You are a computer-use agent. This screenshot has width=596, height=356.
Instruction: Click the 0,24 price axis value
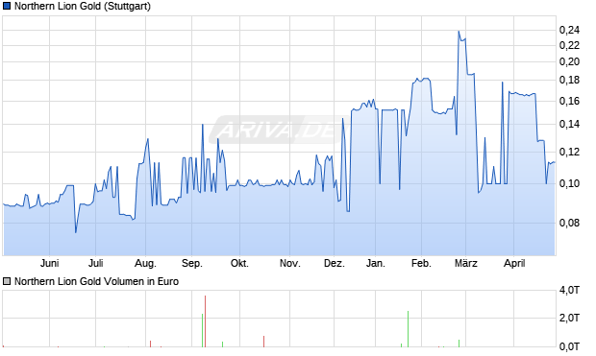point(569,30)
